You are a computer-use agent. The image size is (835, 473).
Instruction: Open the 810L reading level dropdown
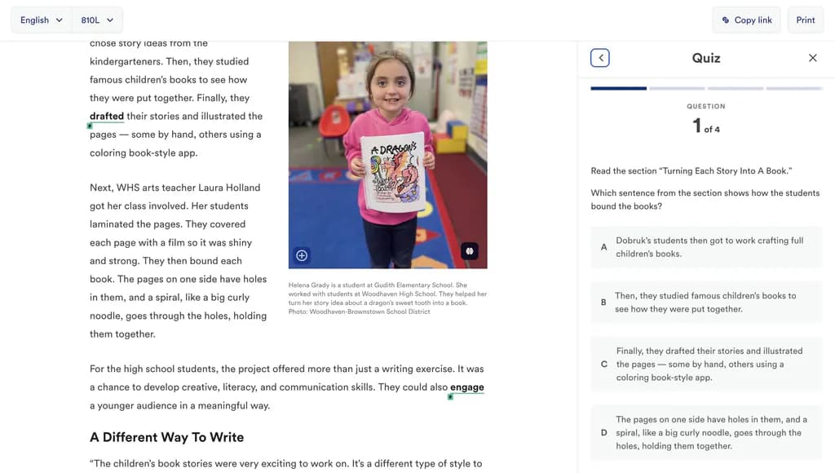point(97,20)
